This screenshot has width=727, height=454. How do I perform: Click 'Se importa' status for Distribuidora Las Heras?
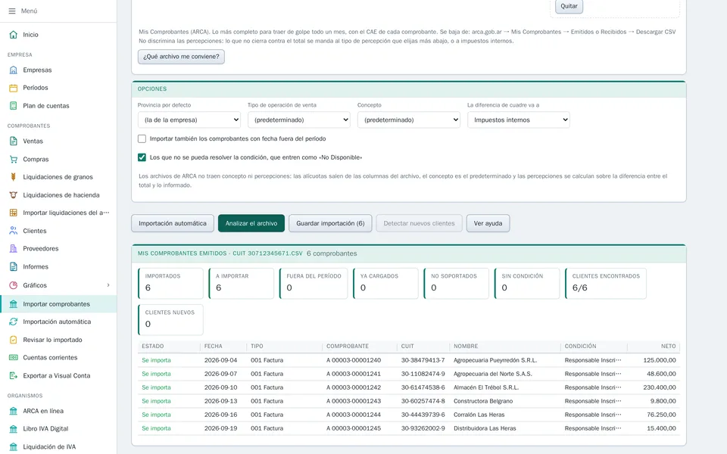click(x=156, y=428)
